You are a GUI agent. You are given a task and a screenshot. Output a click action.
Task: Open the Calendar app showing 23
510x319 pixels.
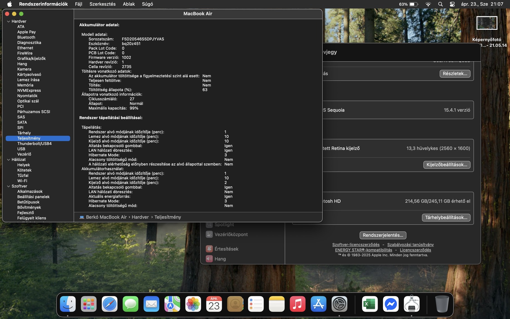click(214, 304)
